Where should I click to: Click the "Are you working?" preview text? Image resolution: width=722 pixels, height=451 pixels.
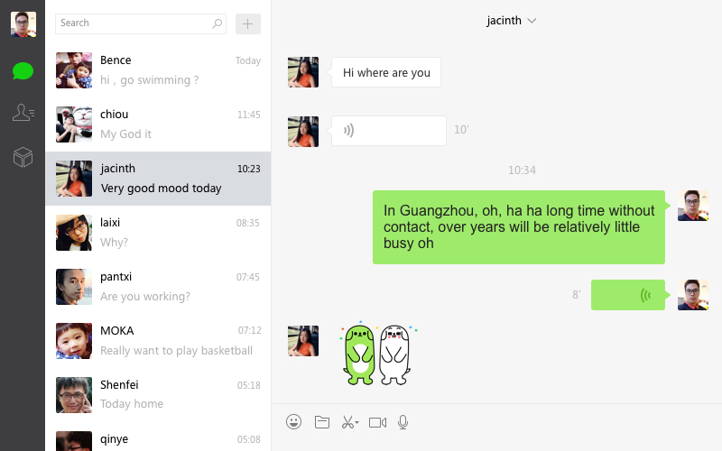(x=145, y=297)
